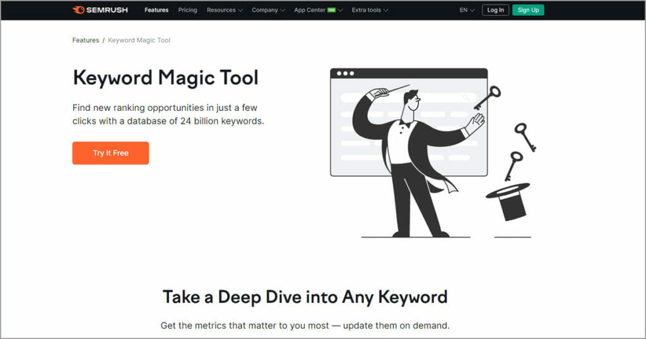The height and width of the screenshot is (339, 646).
Task: Expand the Resources dropdown
Action: click(225, 10)
